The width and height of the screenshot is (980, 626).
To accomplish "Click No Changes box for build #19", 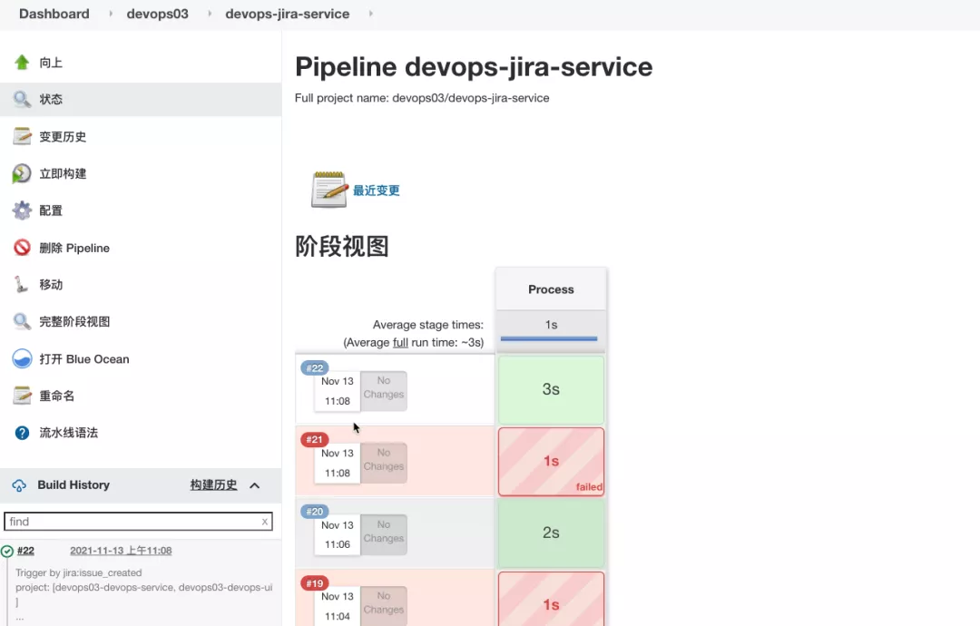I will (384, 605).
